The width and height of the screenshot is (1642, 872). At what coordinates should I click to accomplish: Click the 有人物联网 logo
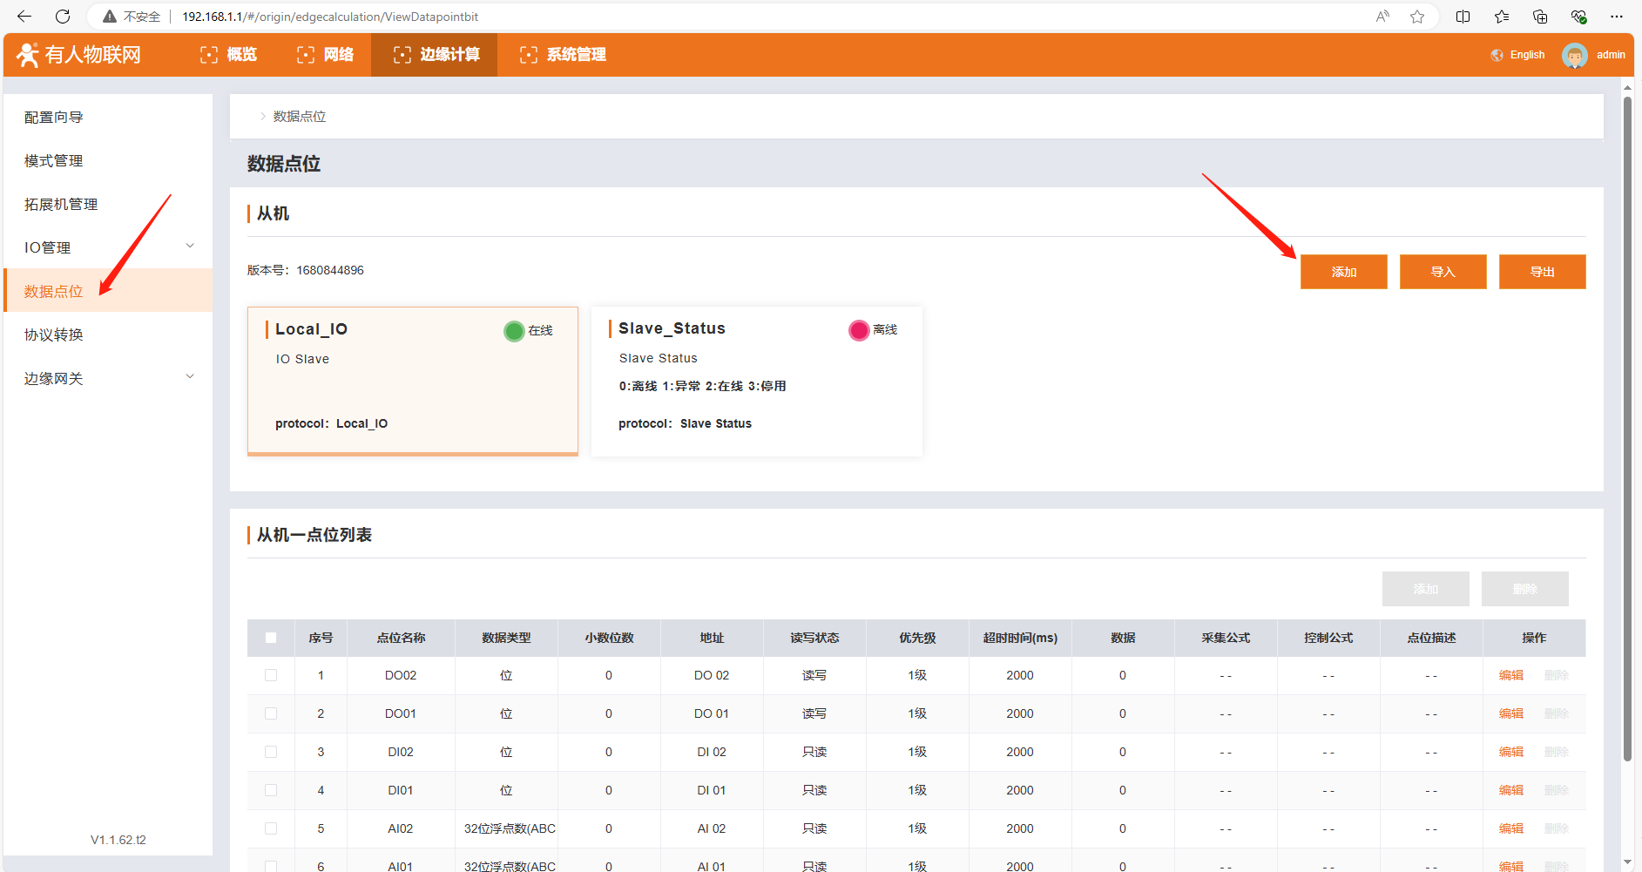click(79, 55)
